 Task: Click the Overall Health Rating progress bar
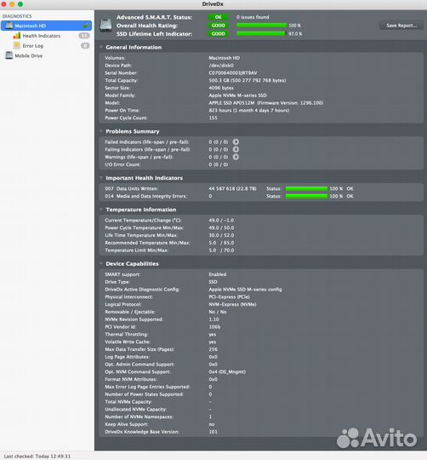pos(262,26)
